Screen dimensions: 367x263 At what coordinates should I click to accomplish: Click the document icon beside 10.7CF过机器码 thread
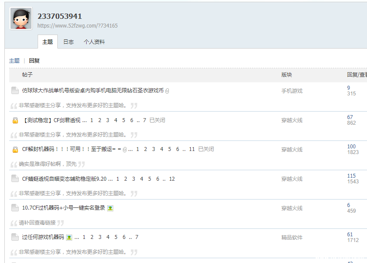[15, 208]
